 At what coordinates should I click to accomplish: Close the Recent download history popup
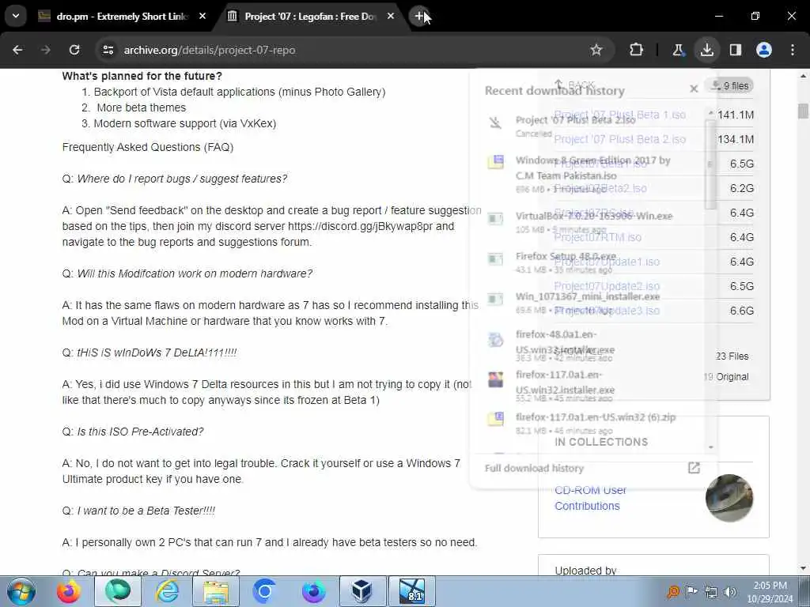tap(694, 89)
